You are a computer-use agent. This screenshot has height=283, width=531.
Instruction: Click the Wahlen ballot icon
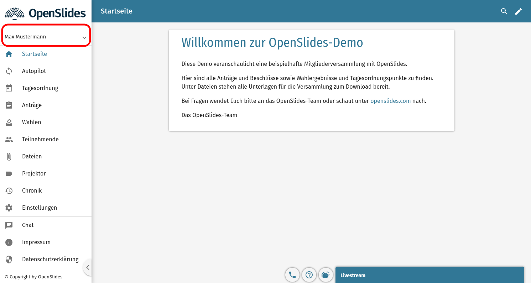point(9,122)
